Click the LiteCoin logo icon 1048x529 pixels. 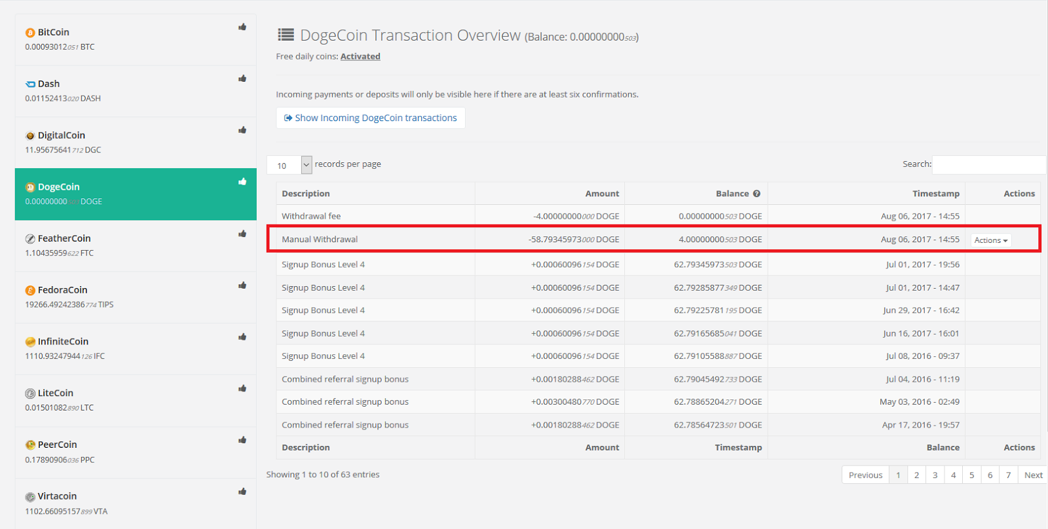[x=30, y=393]
